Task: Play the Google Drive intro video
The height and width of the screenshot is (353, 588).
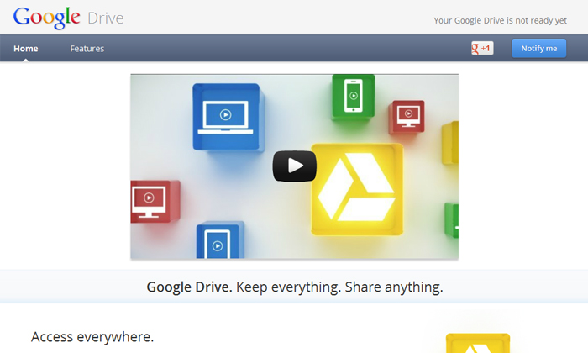Action: 294,166
